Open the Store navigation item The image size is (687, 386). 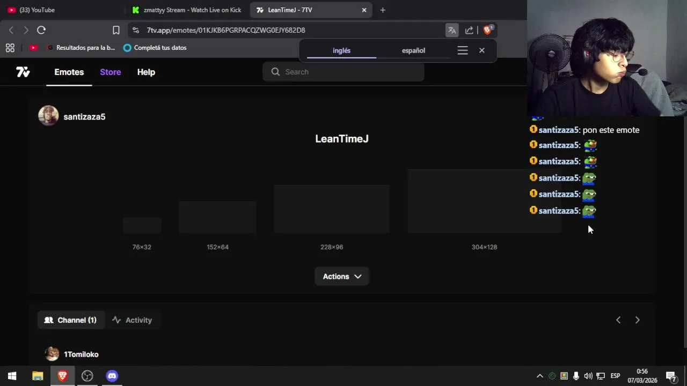click(111, 72)
